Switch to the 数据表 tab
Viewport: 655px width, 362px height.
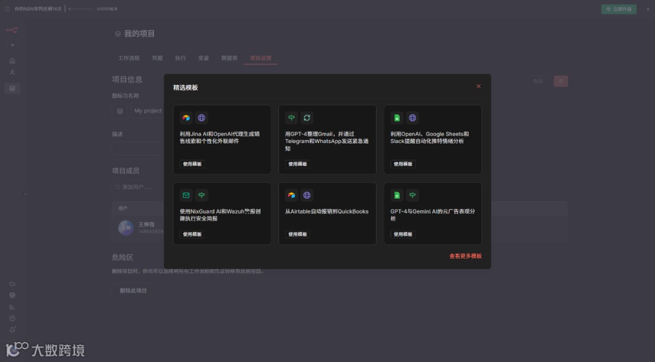click(x=229, y=58)
